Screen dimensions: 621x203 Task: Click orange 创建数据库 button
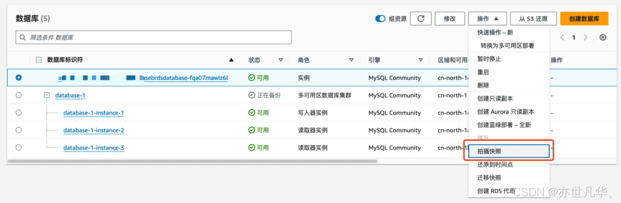click(x=584, y=19)
